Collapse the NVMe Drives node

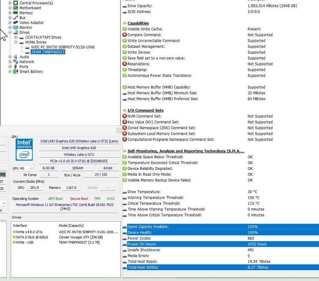pos(16,42)
